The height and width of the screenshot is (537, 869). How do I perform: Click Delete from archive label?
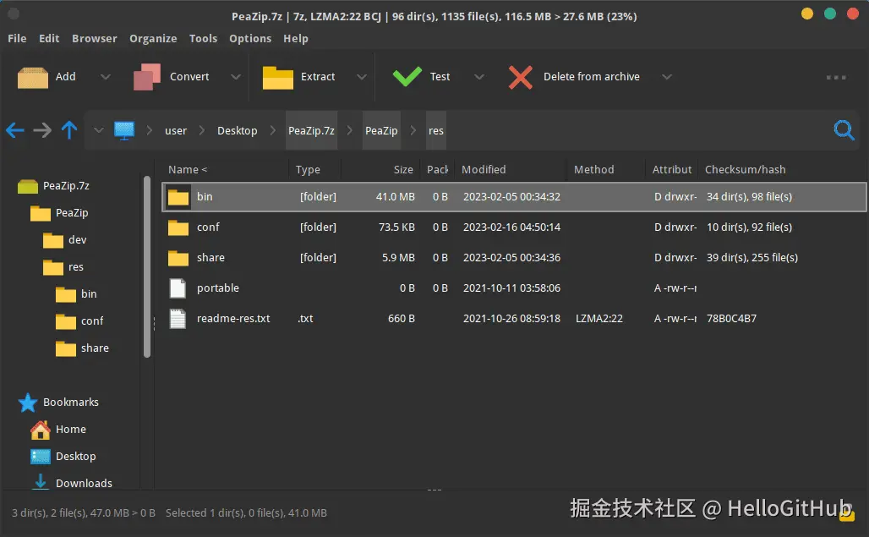point(592,76)
